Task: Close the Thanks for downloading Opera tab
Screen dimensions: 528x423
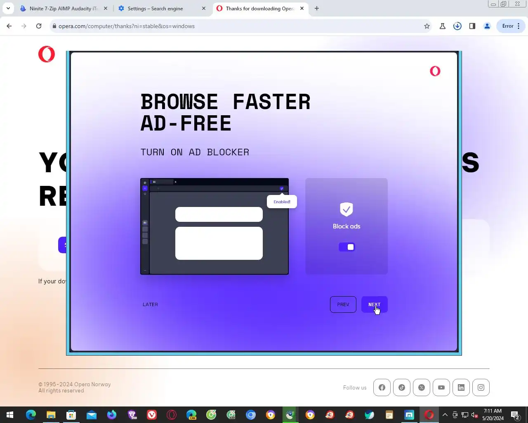Action: click(x=302, y=8)
